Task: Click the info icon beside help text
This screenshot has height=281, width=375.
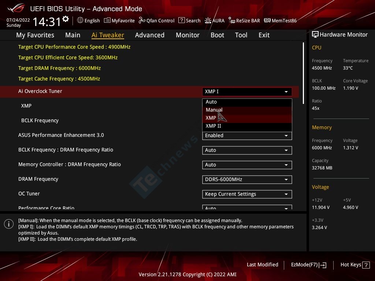Action: [9, 224]
